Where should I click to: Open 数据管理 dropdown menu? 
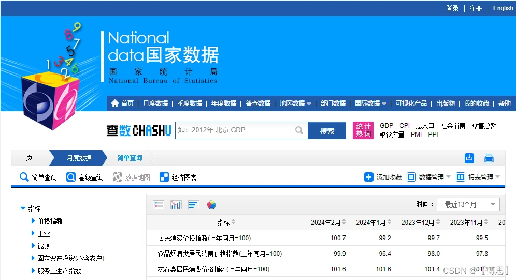pyautogui.click(x=429, y=177)
